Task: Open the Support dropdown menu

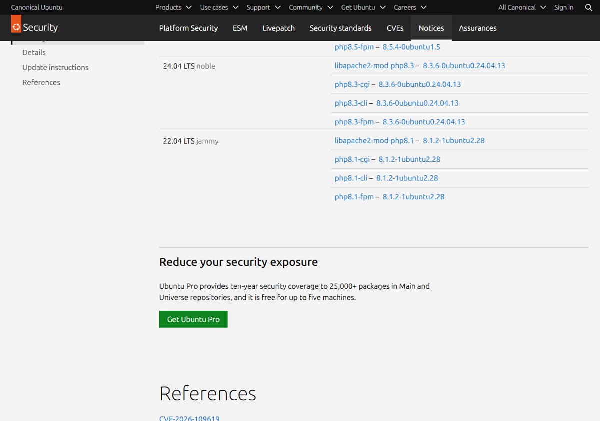Action: coord(264,7)
